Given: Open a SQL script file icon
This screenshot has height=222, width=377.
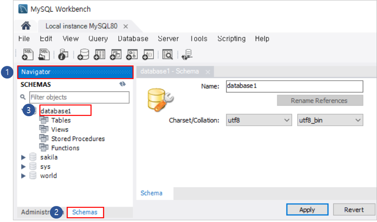Looking at the screenshot, I should point(44,54).
